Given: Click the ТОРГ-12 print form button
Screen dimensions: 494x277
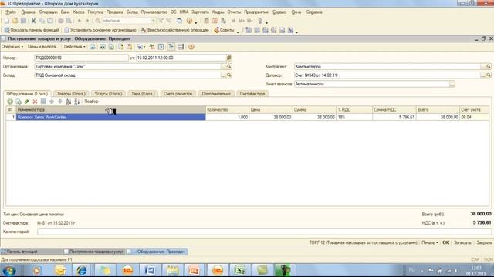Looking at the screenshot, I should pyautogui.click(x=364, y=243).
